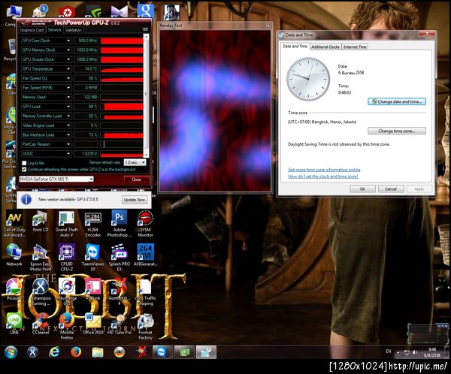Click Update Now for GPU-Z
Image resolution: width=451 pixels, height=374 pixels.
coord(135,200)
